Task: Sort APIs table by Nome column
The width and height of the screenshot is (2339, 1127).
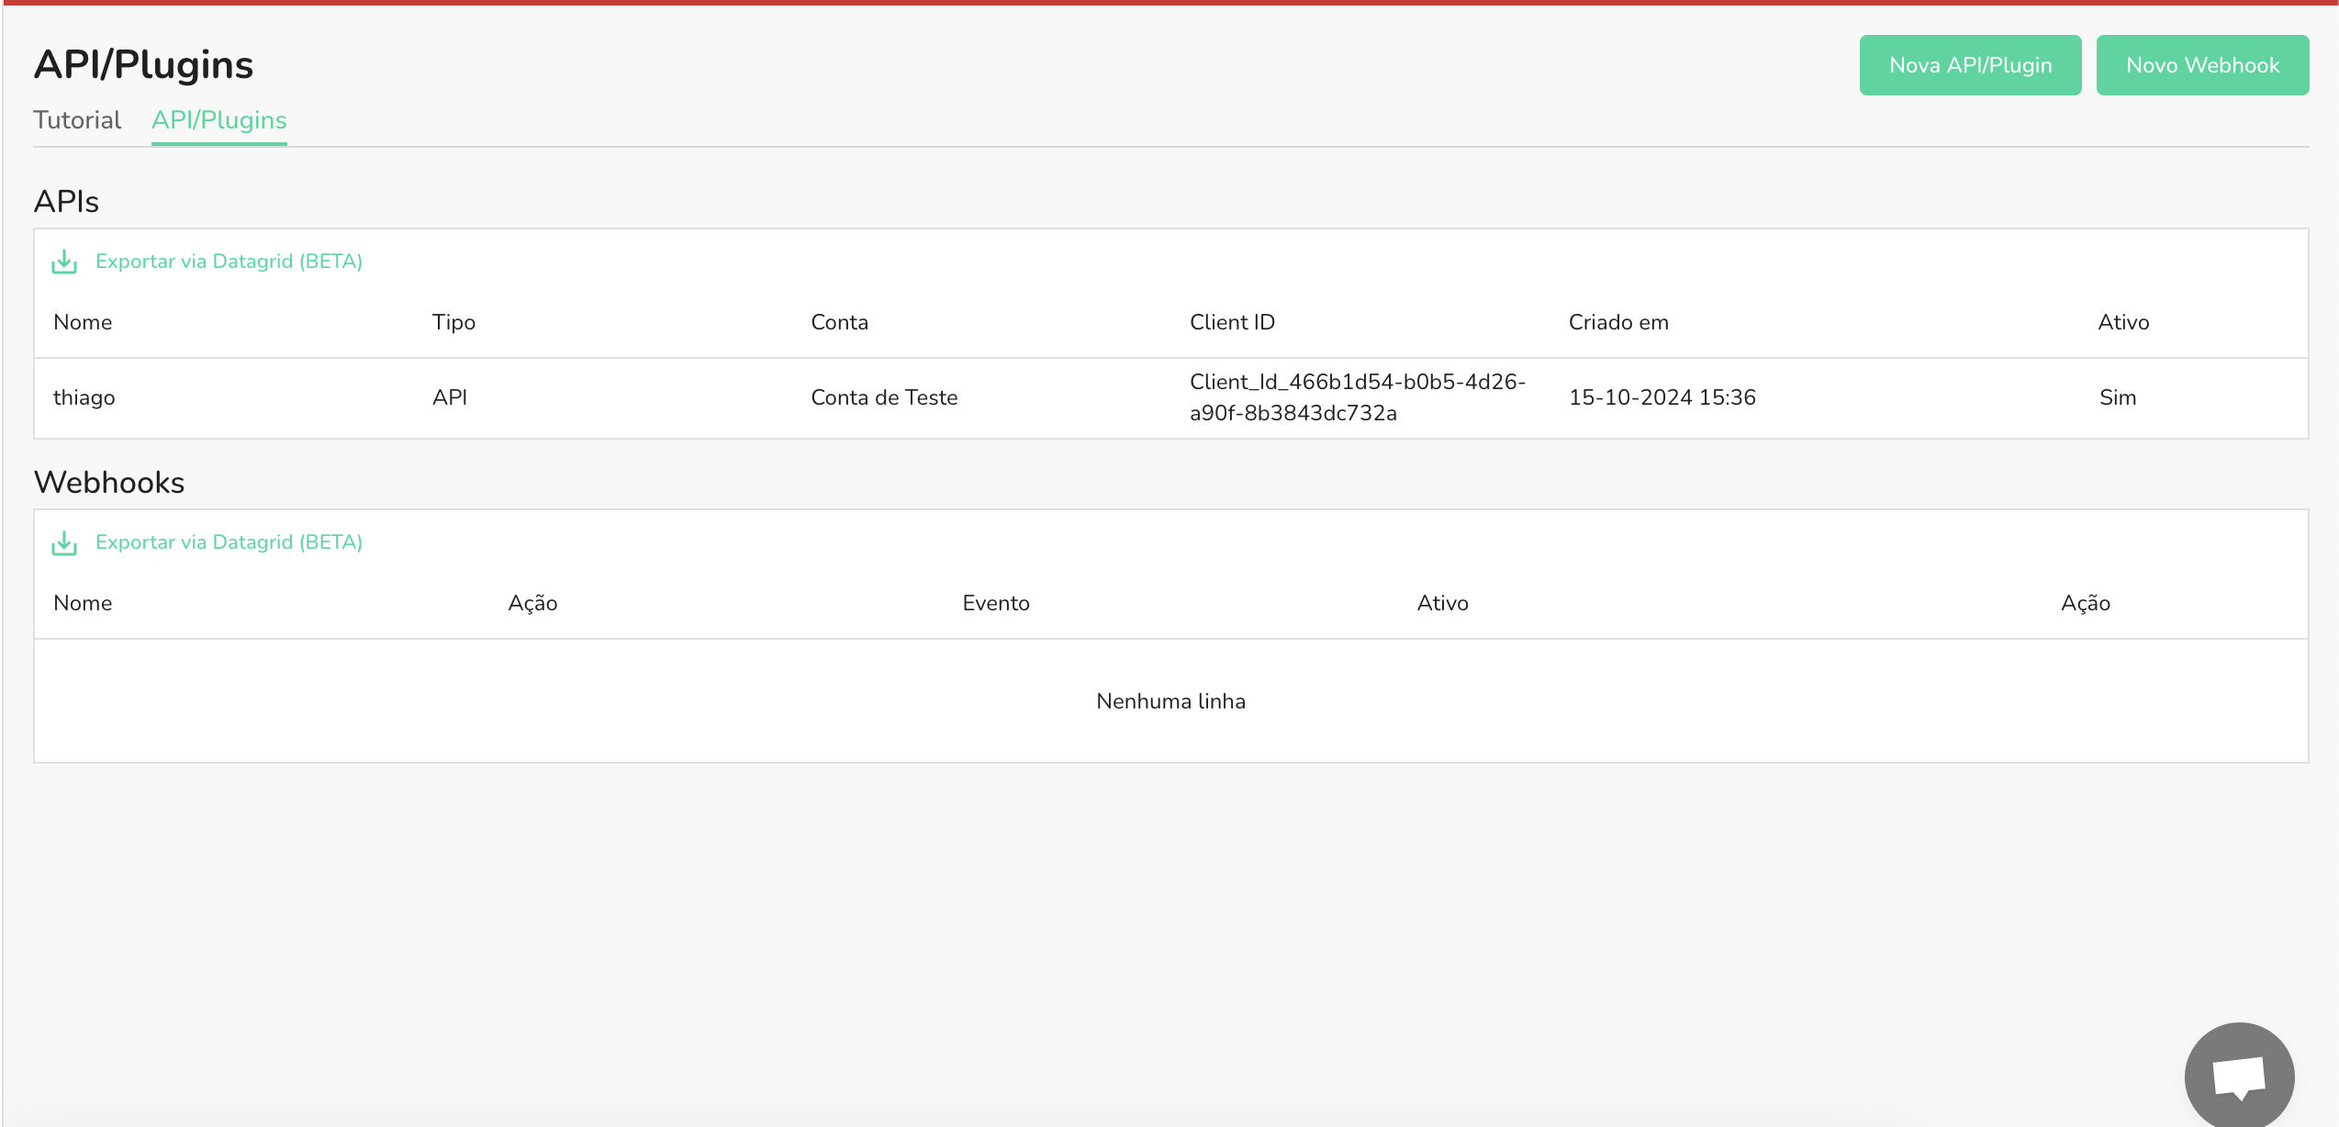Action: click(x=83, y=322)
